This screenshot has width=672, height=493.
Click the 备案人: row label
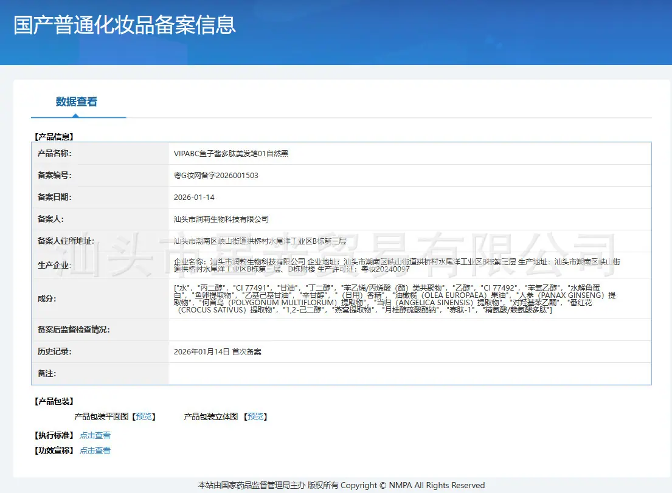click(x=50, y=219)
